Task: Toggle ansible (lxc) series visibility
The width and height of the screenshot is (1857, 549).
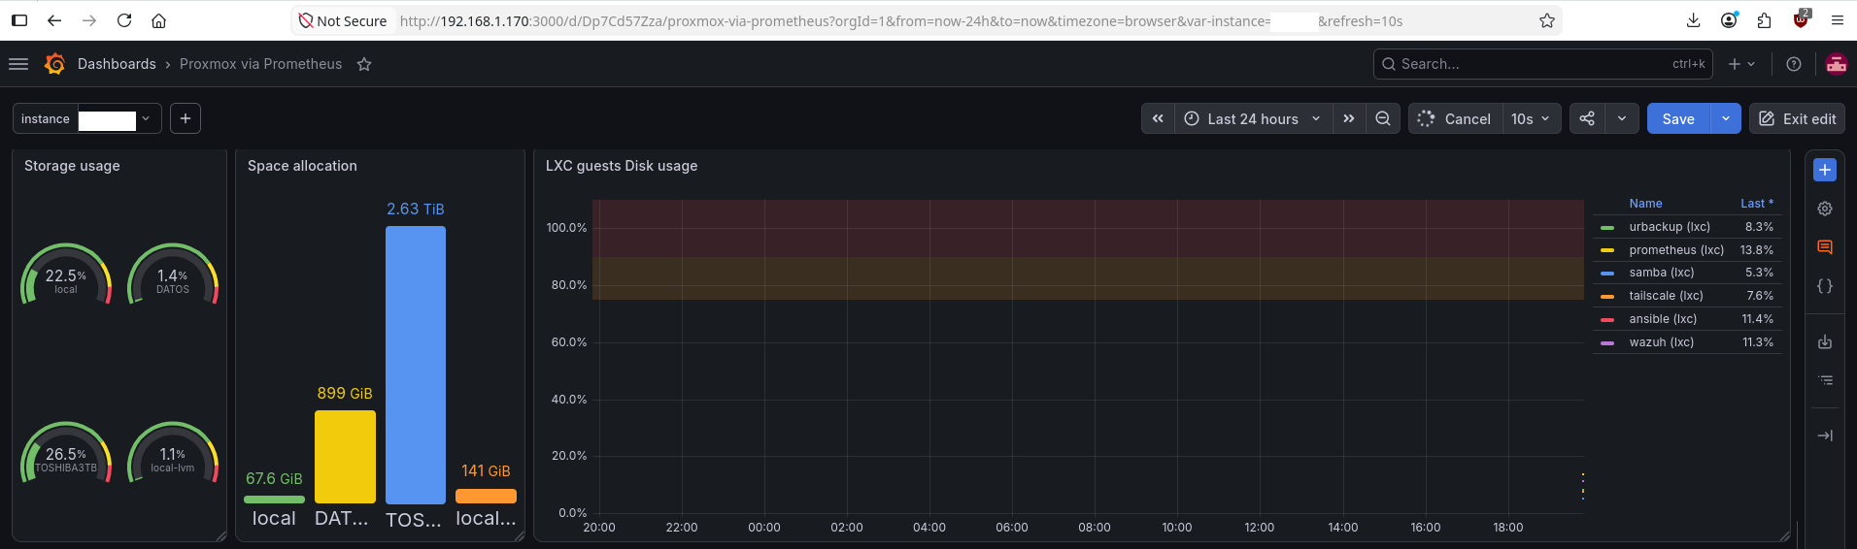Action: [x=1663, y=319]
